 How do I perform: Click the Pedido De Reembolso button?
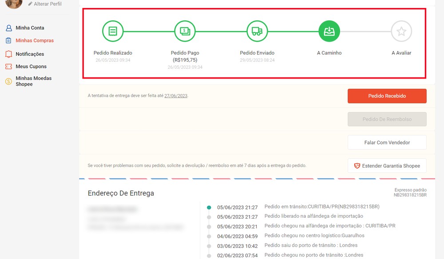click(x=387, y=119)
